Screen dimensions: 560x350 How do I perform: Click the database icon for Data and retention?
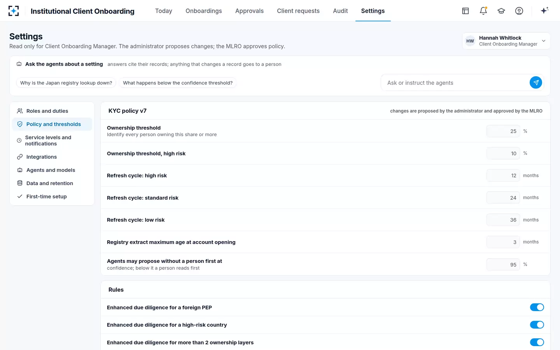click(x=20, y=183)
